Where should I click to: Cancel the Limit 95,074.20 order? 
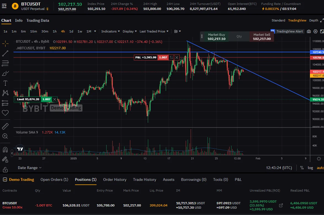point(55,99)
